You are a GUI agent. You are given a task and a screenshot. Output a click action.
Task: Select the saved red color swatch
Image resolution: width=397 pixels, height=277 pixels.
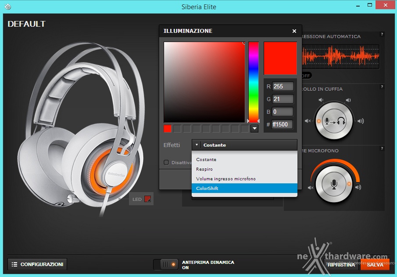click(168, 129)
